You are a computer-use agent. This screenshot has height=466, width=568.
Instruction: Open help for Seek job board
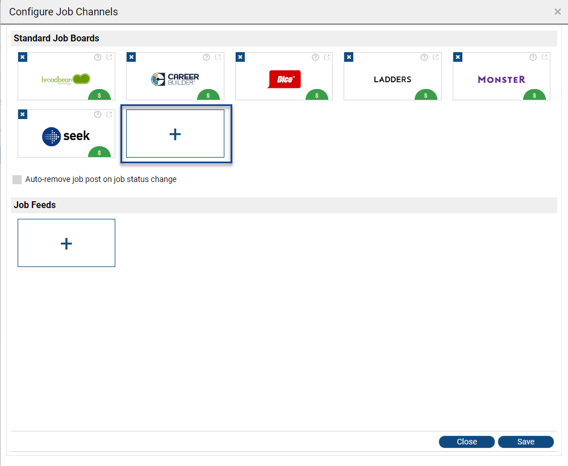(98, 115)
